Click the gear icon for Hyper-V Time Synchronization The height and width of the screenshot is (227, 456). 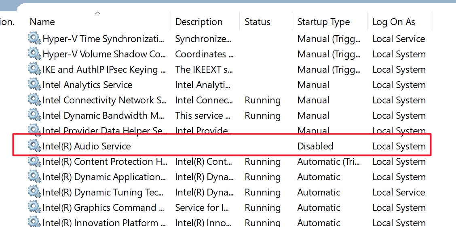34,39
